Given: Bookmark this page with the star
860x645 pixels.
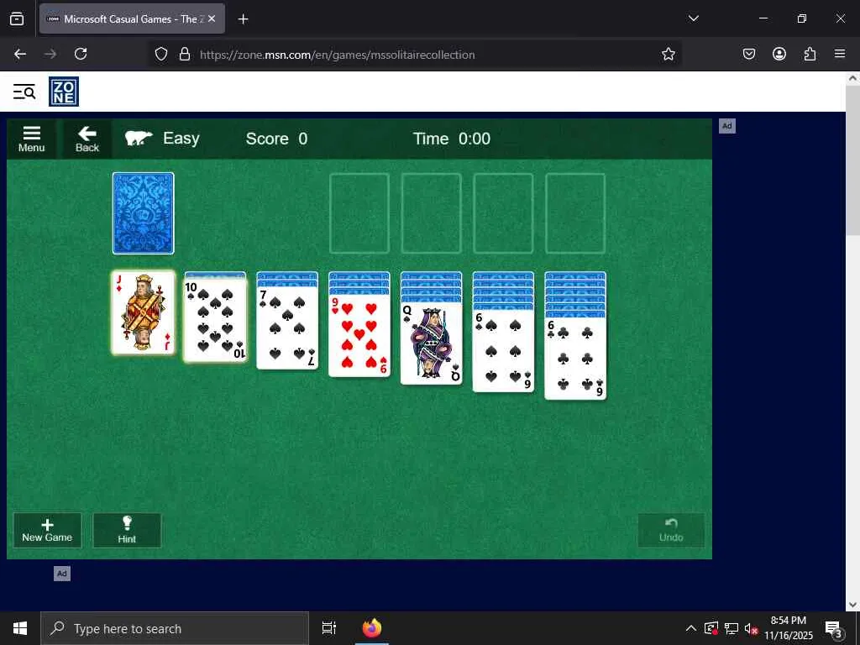Looking at the screenshot, I should tap(668, 54).
